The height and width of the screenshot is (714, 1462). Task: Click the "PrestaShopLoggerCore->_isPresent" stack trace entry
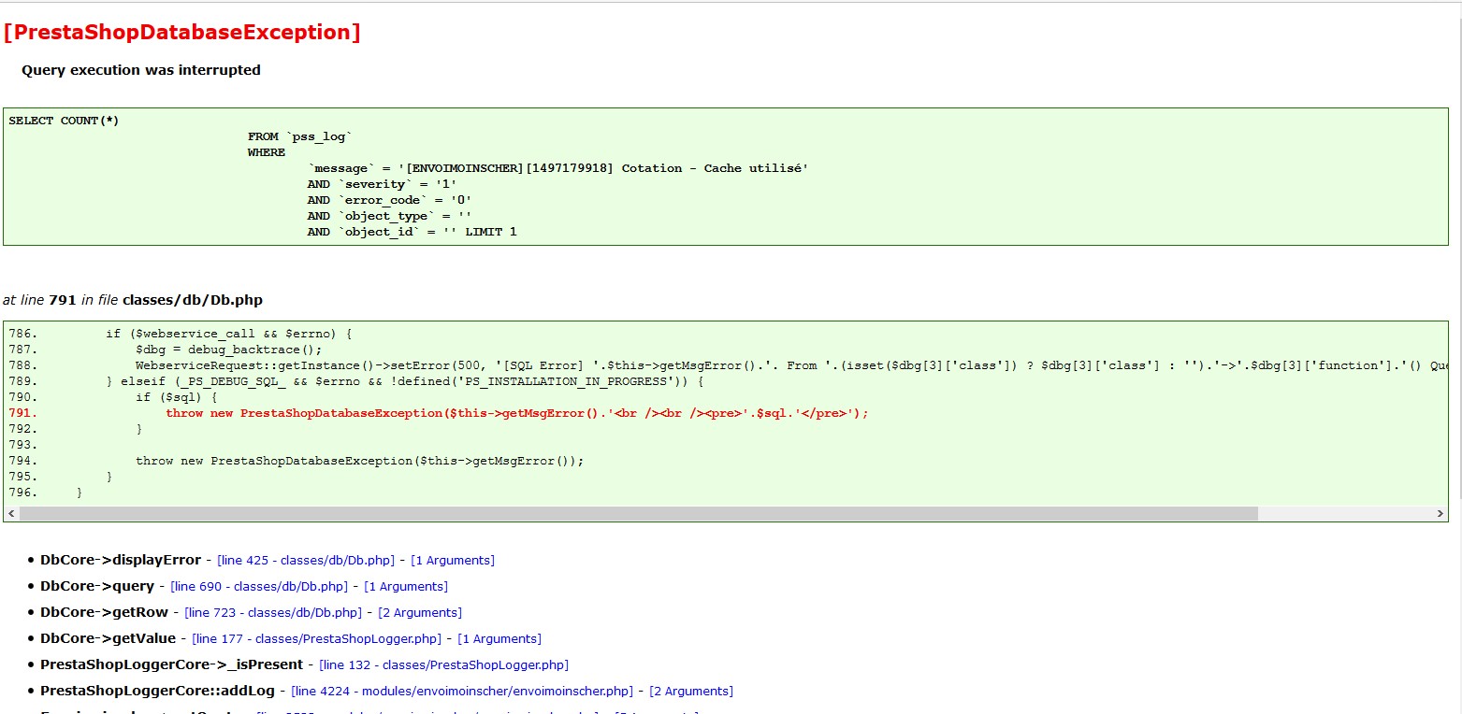pyautogui.click(x=172, y=665)
